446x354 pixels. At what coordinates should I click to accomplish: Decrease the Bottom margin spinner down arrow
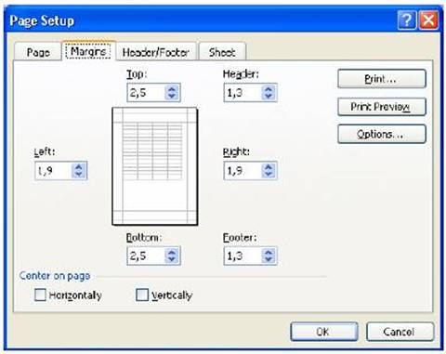pos(172,259)
